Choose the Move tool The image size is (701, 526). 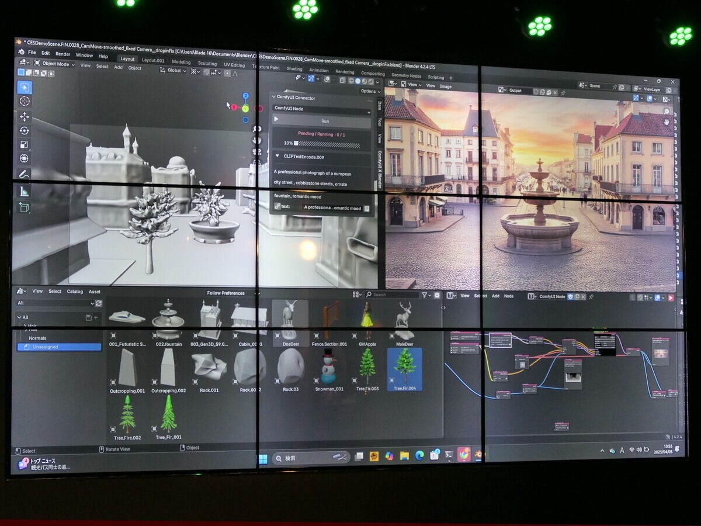(x=25, y=116)
